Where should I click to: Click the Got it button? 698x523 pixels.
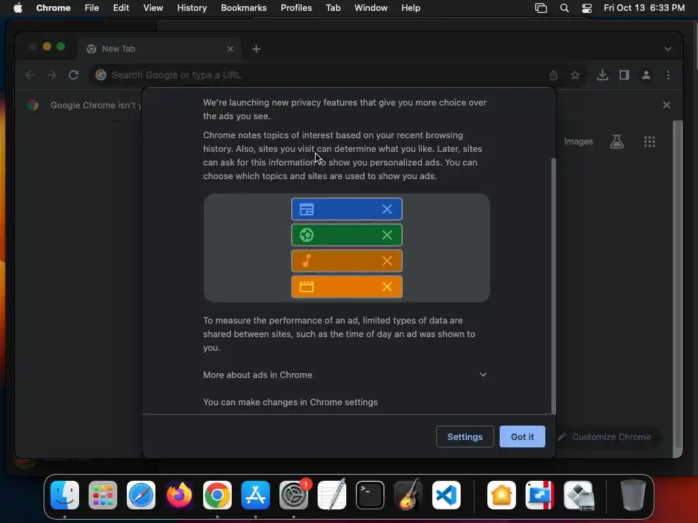pyautogui.click(x=522, y=437)
